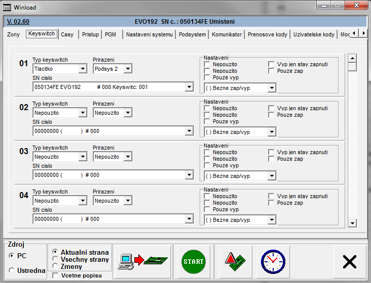Image resolution: width=371 pixels, height=283 pixels.
Task: Open the Komunikator tab
Action: (227, 35)
